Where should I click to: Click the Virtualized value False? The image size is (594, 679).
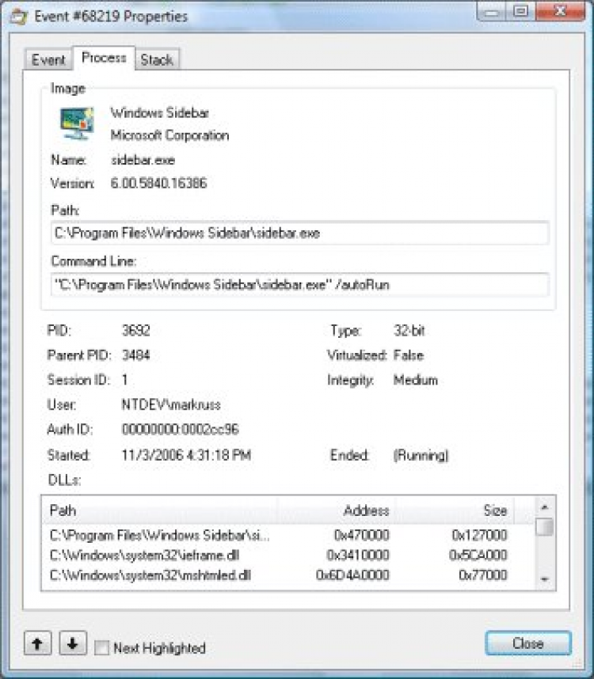tap(408, 355)
